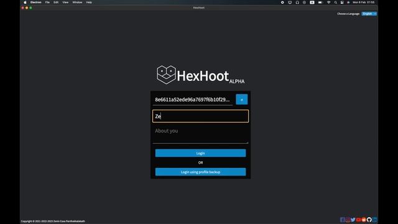Click Login using profile backup button
The image size is (398, 224).
(200, 172)
